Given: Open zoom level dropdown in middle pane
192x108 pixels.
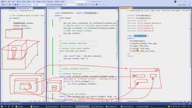Looking at the screenshot, I should point(50,101).
